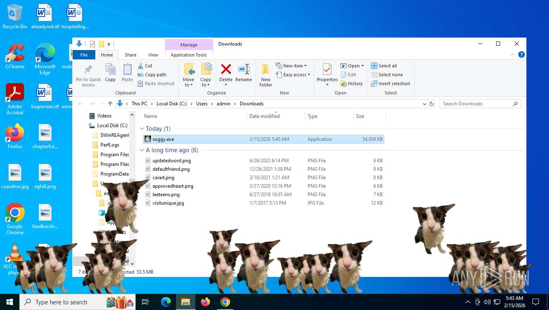Cut the selected file
549x310 pixels.
coord(145,66)
